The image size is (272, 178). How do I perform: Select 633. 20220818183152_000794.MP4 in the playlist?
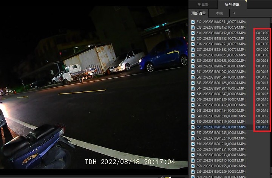221,27
